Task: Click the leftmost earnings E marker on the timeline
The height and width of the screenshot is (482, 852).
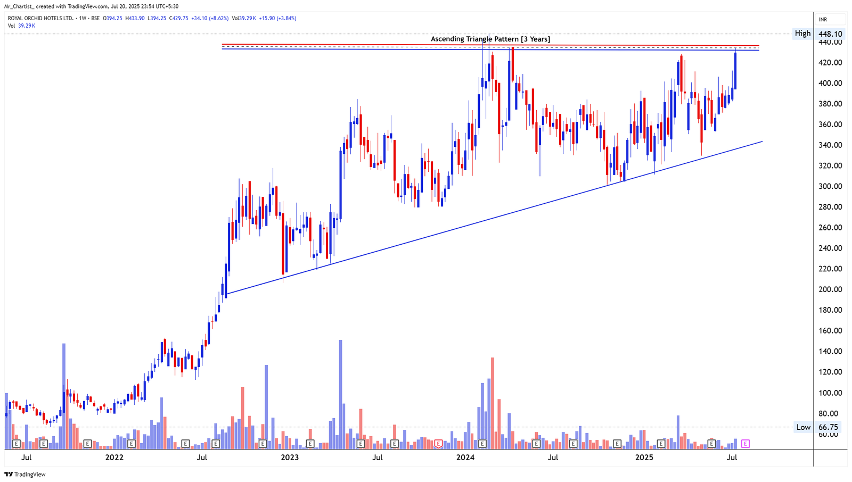Action: (16, 443)
